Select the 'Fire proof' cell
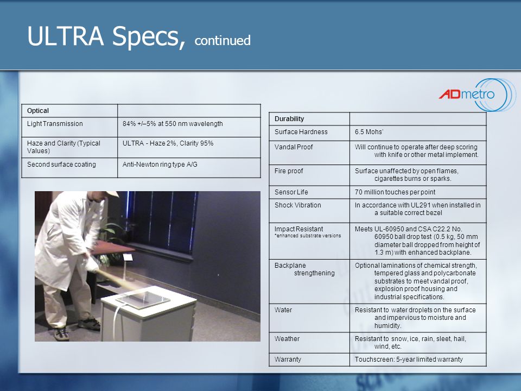 (309, 175)
